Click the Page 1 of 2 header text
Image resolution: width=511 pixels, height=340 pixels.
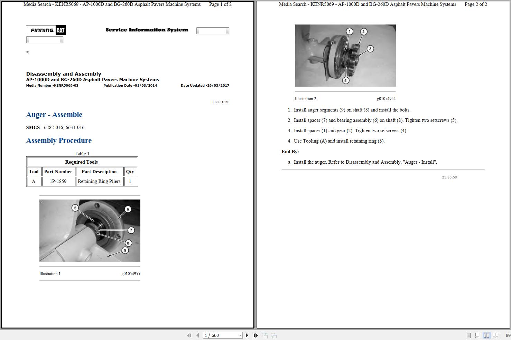click(221, 4)
